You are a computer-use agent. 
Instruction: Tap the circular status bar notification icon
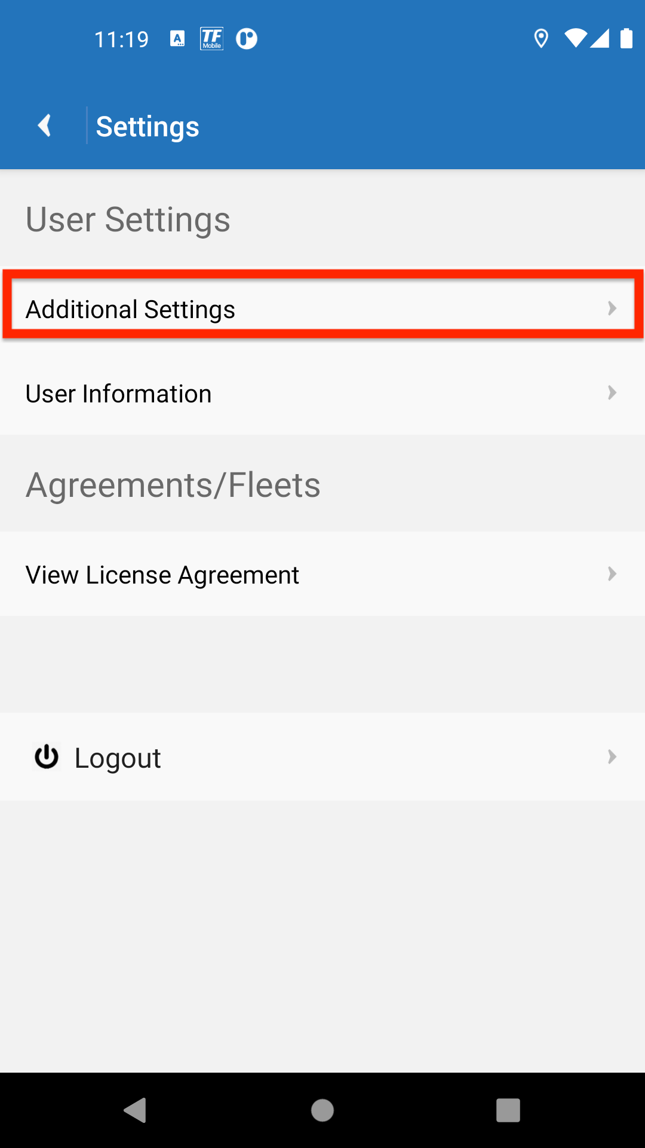[x=246, y=39]
